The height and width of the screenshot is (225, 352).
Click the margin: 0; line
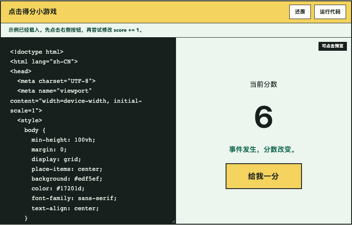pyautogui.click(x=49, y=150)
